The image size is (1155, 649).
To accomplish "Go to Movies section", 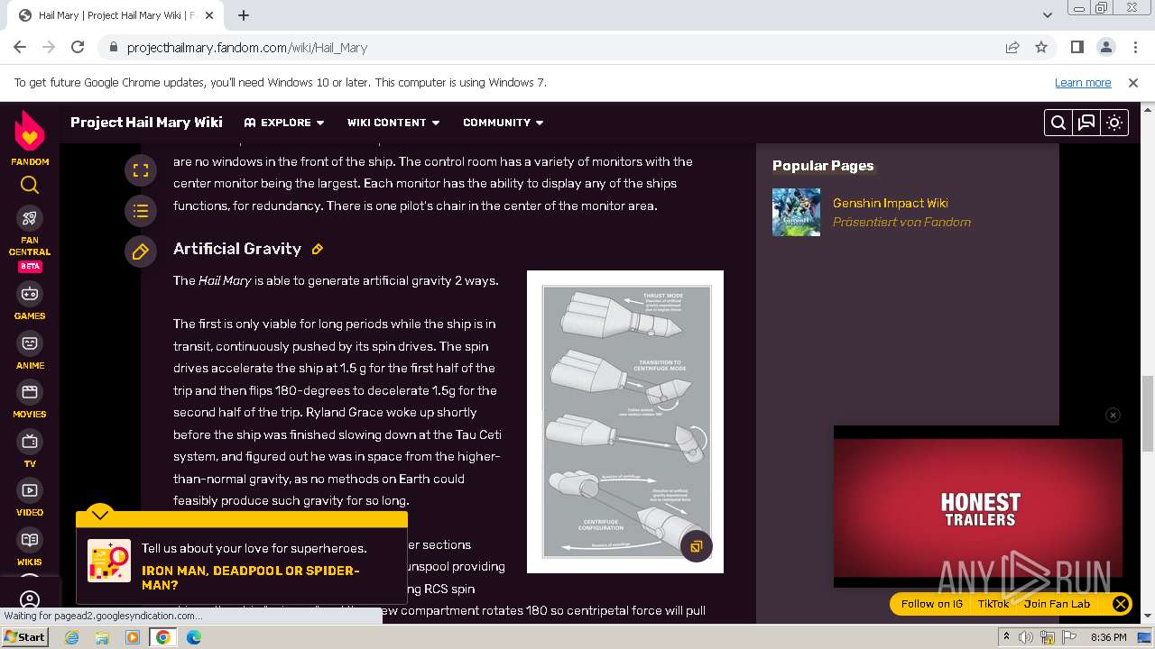I will click(x=30, y=399).
